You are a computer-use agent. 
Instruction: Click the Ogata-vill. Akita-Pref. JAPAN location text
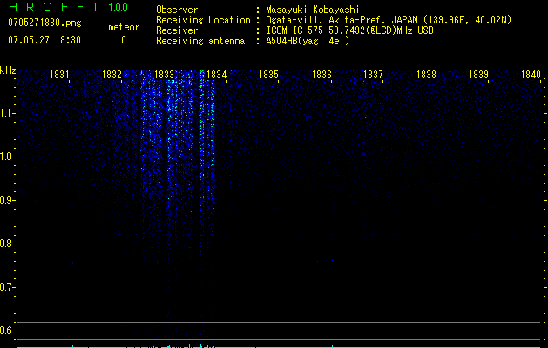pos(389,20)
